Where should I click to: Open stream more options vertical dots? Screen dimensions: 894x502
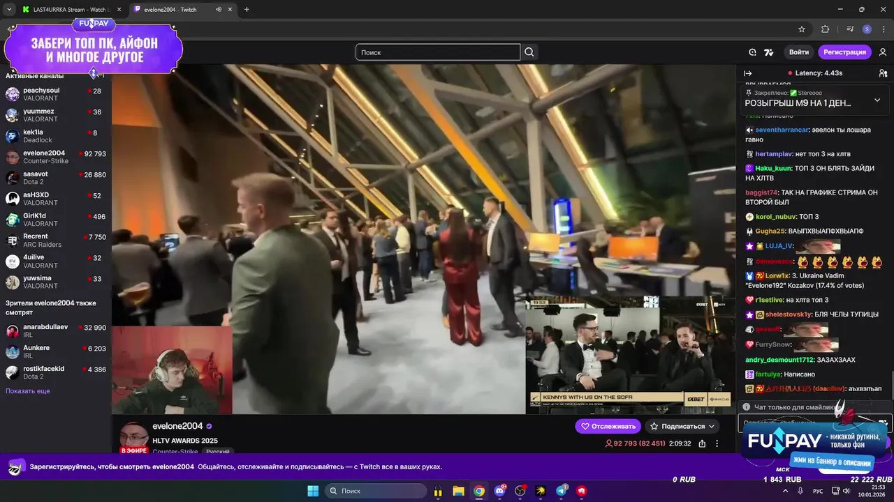717,443
